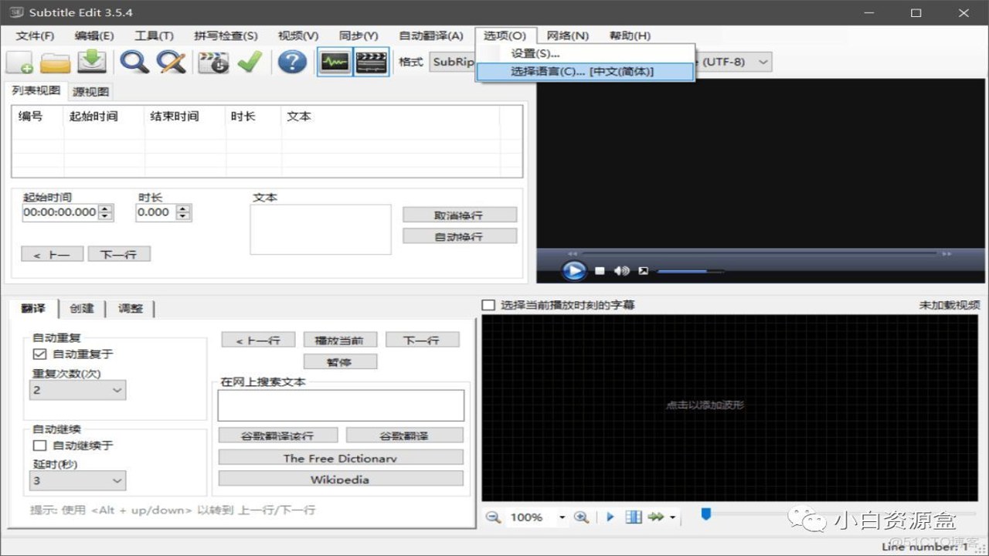
Task: Click the waveform grid/columns icon
Action: pos(634,517)
